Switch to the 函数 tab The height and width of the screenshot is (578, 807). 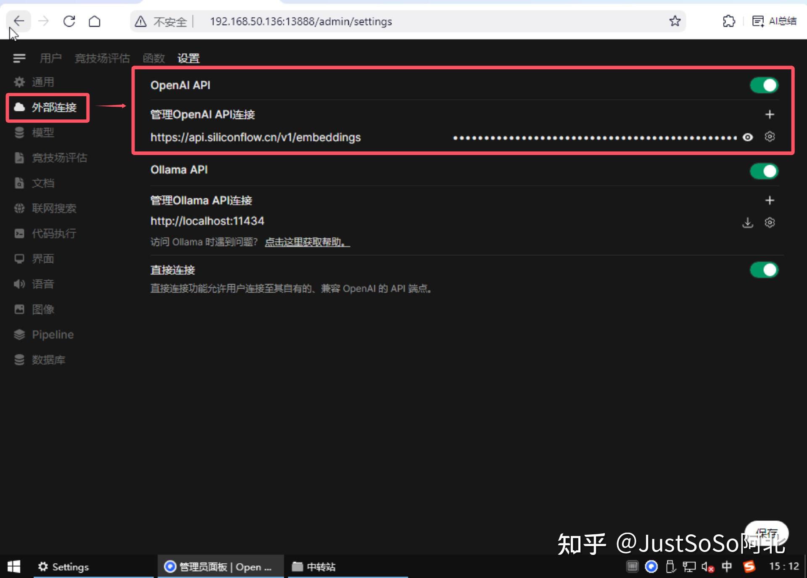pyautogui.click(x=154, y=58)
